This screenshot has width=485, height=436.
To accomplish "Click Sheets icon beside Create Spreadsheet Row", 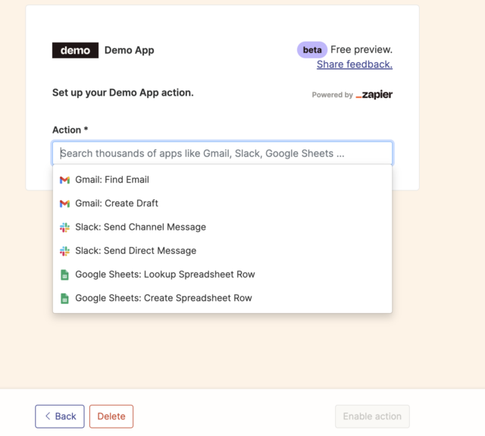I will [64, 298].
